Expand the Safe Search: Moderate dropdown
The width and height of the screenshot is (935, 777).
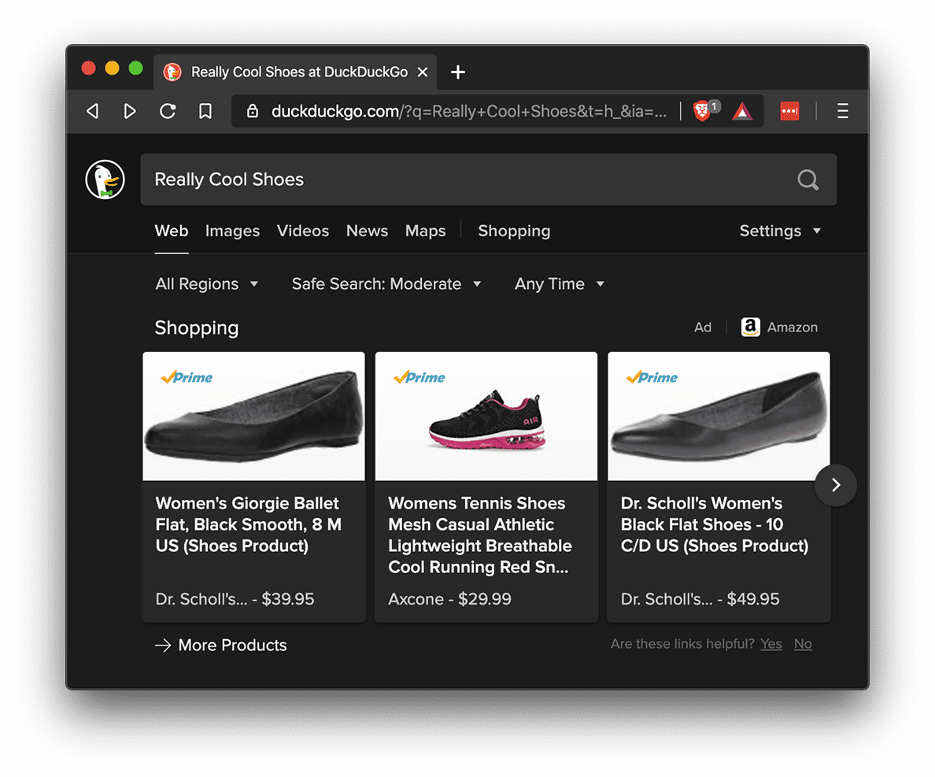click(x=386, y=284)
